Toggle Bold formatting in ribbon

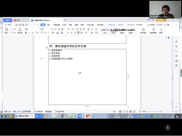26,33
